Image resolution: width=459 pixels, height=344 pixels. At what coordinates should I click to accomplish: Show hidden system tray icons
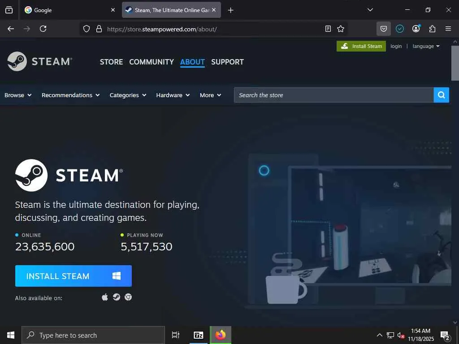tap(379, 335)
